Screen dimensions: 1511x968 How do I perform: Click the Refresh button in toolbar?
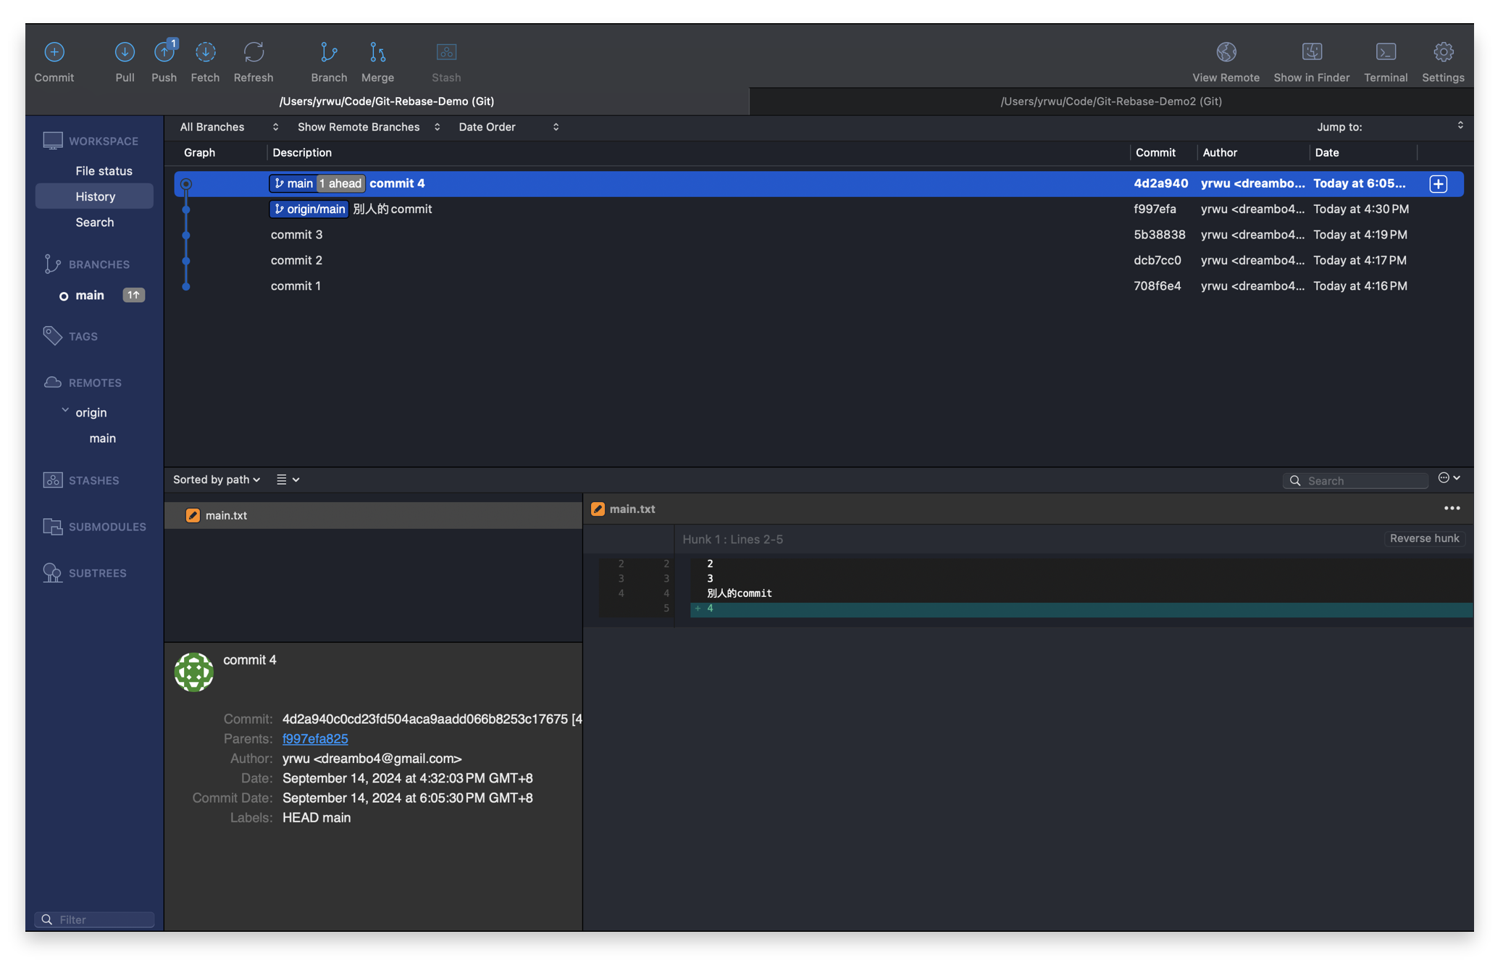[252, 59]
